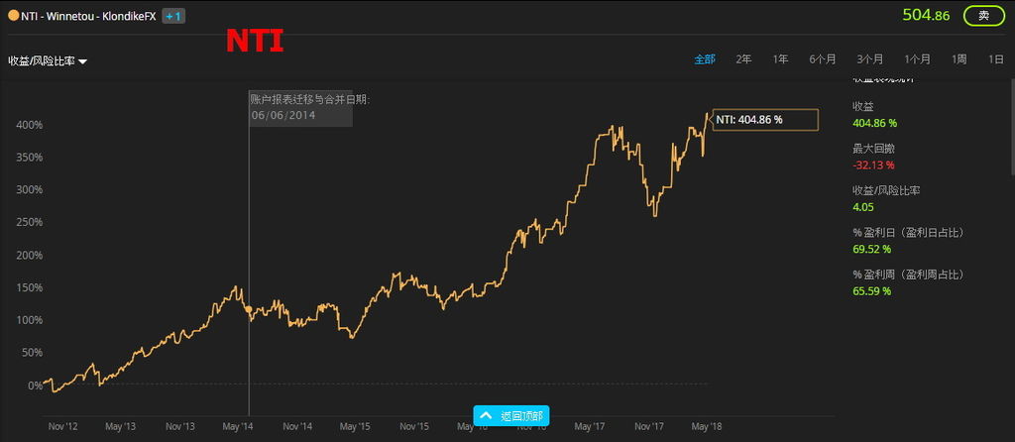Click the 400% y-axis label
This screenshot has width=1015, height=442.
click(29, 124)
